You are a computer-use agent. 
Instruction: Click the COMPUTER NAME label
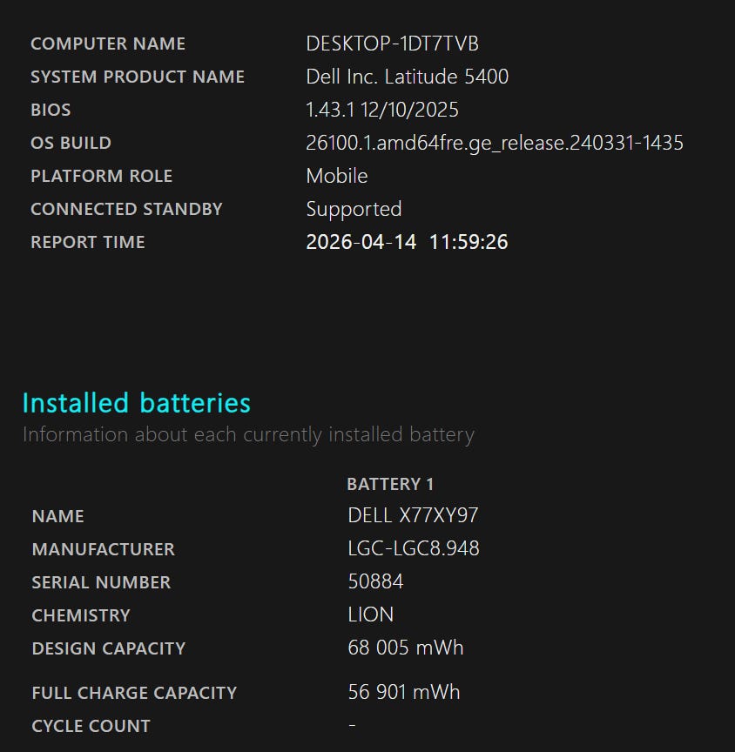108,44
